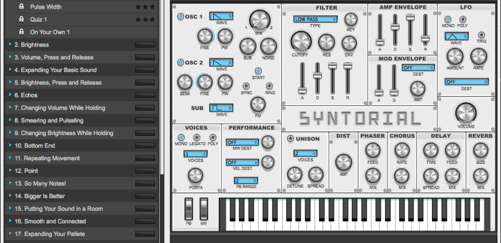
Task: Click the amp envelope Sustain slider
Action: click(410, 17)
